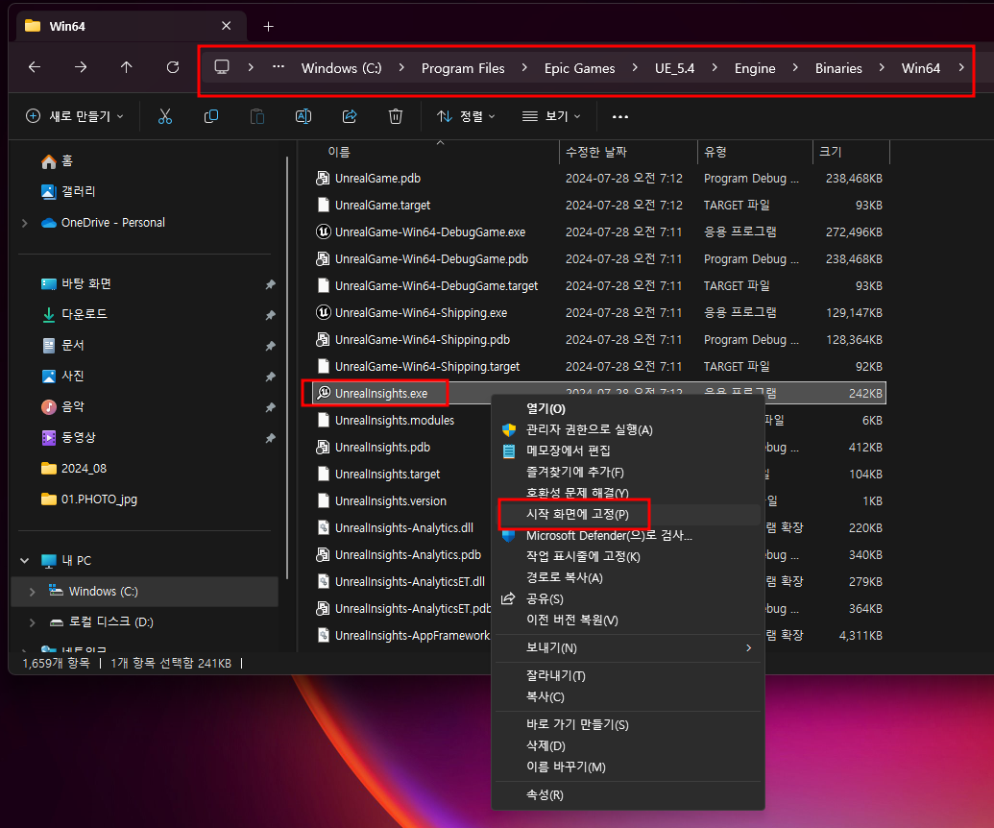Expand Windows (C:) in navigation tree
The image size is (994, 828).
(x=33, y=592)
